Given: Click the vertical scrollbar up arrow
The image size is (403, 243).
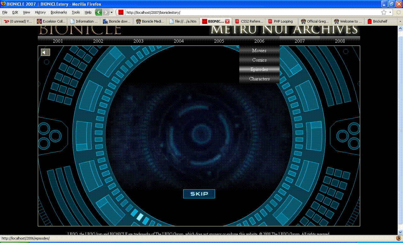Looking at the screenshot, I should click(x=400, y=28).
